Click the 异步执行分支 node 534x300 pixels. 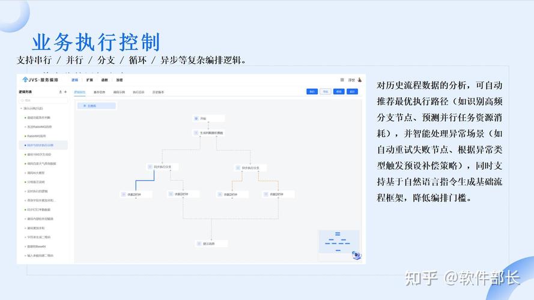tap(250, 167)
